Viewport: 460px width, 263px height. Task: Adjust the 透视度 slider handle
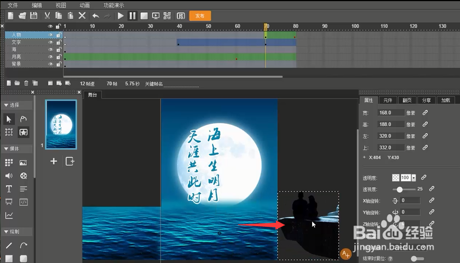click(x=400, y=189)
